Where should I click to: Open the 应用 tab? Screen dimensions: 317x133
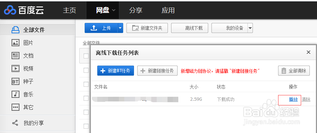(x=168, y=10)
